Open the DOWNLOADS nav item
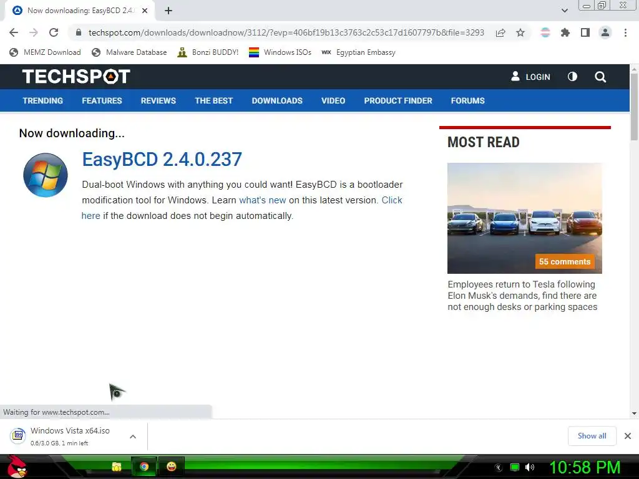This screenshot has width=639, height=479. tap(277, 100)
